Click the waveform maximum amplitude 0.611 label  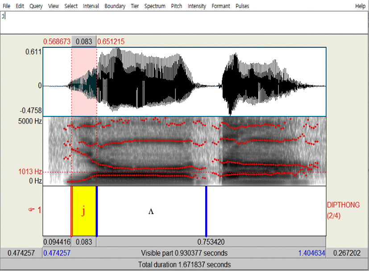(x=33, y=52)
